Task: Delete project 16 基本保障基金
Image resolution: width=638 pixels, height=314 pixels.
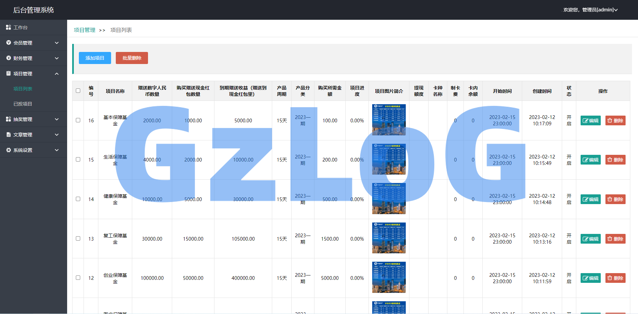Action: [x=616, y=121]
